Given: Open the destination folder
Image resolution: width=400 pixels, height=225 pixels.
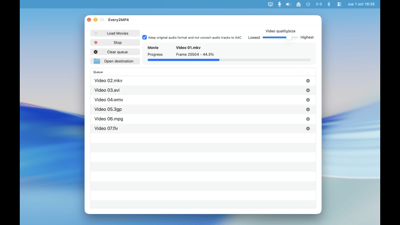Looking at the screenshot, I should (x=115, y=61).
